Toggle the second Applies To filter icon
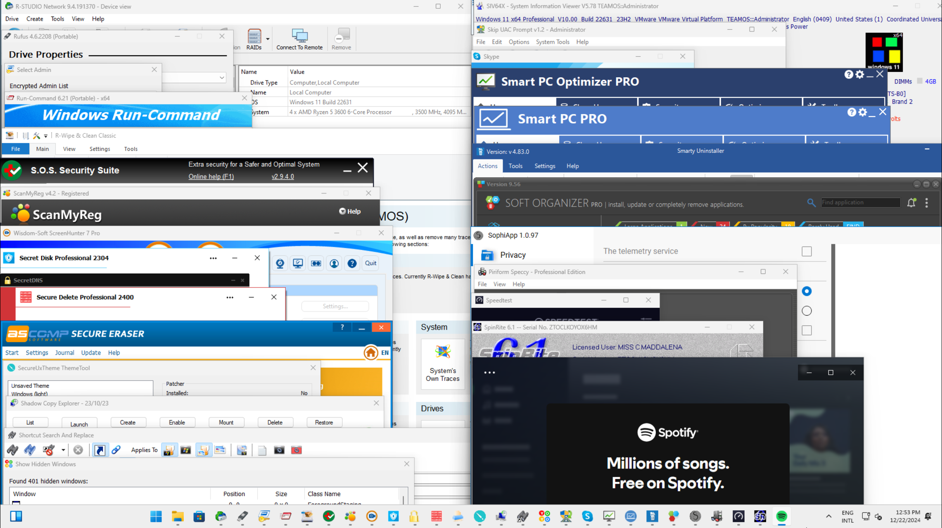The image size is (942, 528). click(x=186, y=450)
